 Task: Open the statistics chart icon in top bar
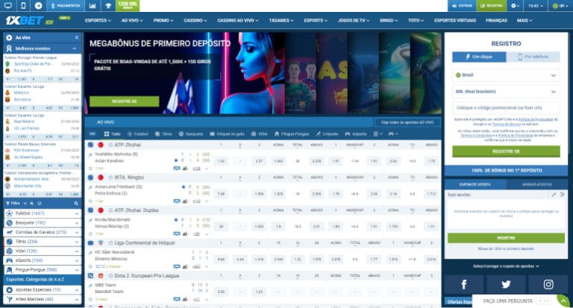[93, 5]
